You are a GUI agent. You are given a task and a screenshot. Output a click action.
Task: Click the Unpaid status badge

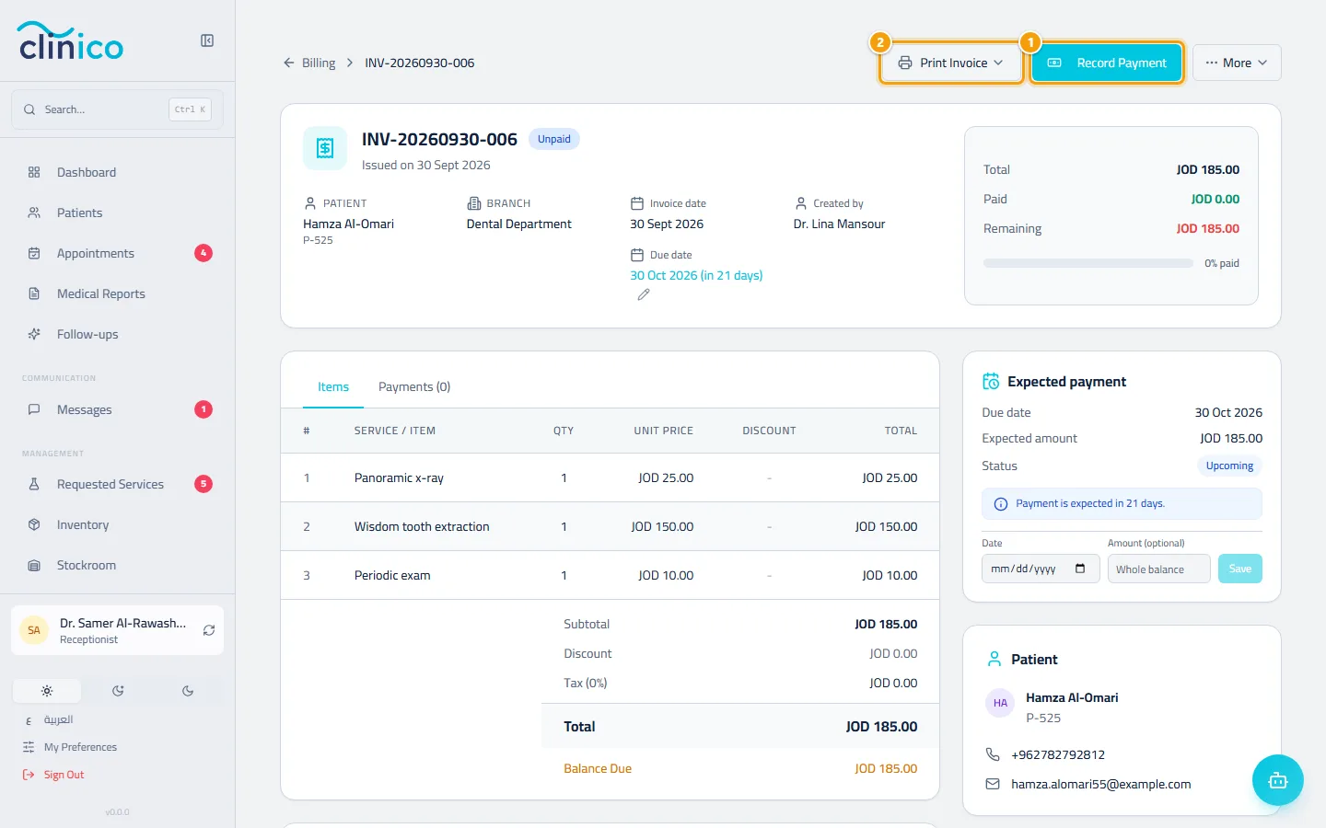pos(554,139)
